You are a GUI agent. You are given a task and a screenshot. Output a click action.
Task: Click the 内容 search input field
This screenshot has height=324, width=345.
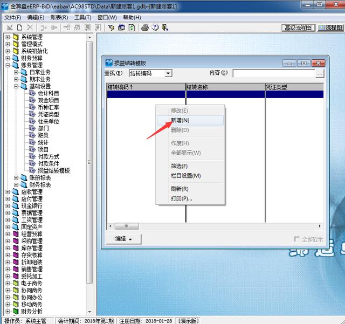[274, 73]
